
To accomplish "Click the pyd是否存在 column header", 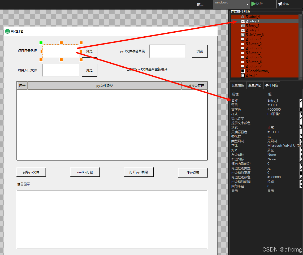I will pyautogui.click(x=194, y=85).
